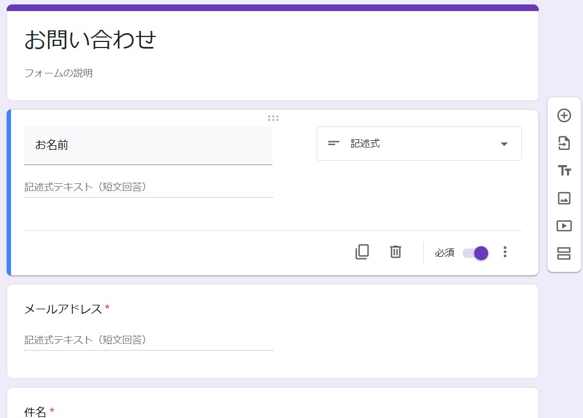Screen dimensions: 583x418
Task: Click the six-dot drag handle above お名前
Action: pyautogui.click(x=273, y=118)
